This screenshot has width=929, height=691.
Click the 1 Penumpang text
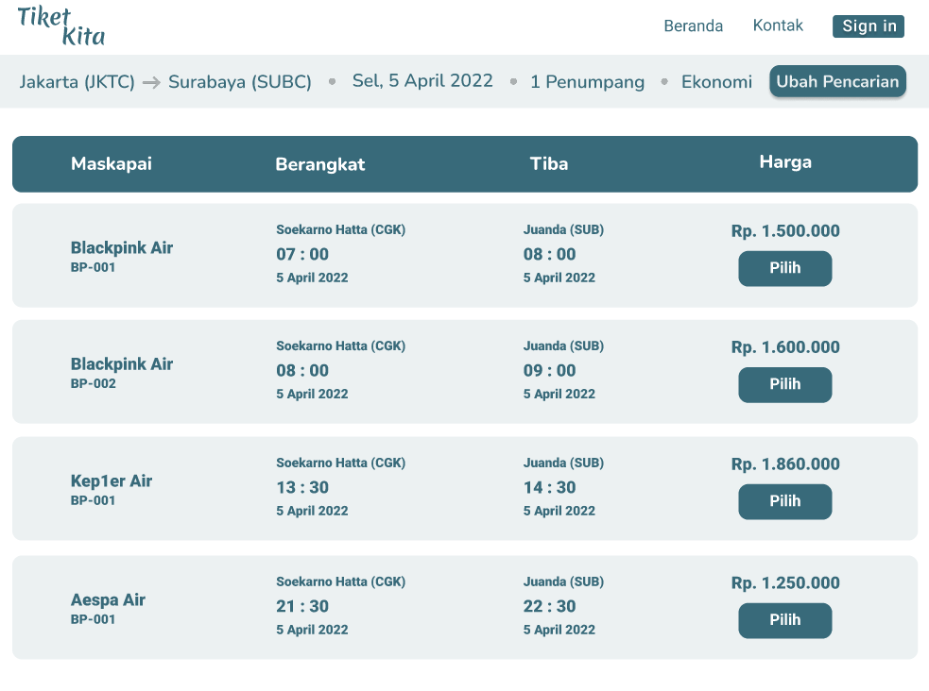click(587, 81)
